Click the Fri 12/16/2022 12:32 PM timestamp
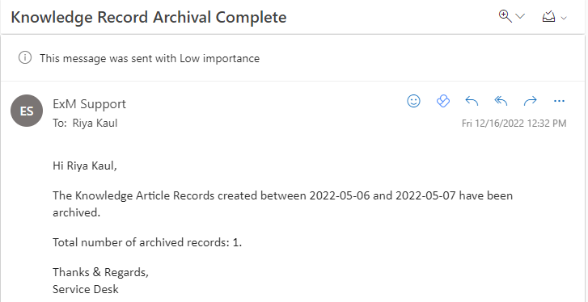 pos(514,123)
